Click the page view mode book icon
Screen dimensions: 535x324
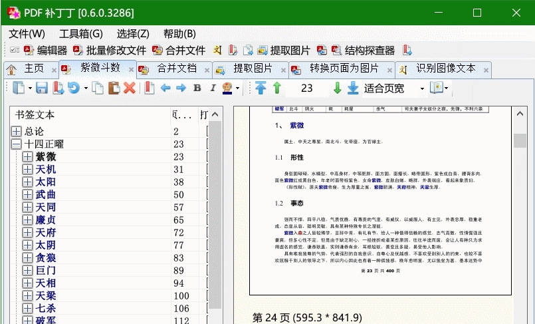(x=437, y=88)
